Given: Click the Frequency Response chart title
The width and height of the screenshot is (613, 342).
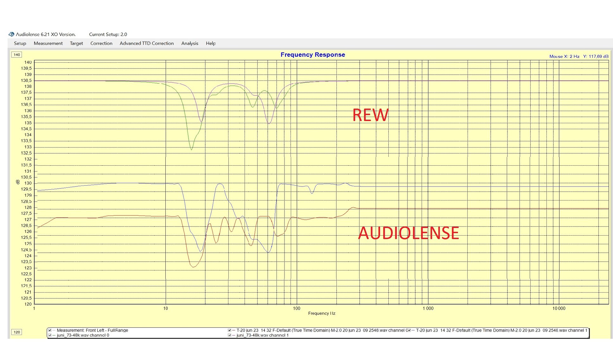Looking at the screenshot, I should [313, 55].
